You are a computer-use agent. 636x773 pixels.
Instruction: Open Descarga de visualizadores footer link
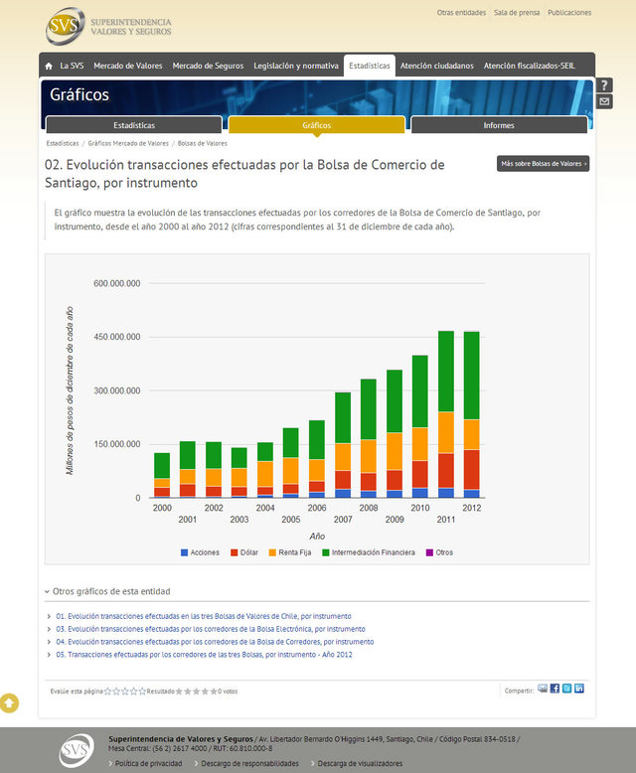point(360,764)
